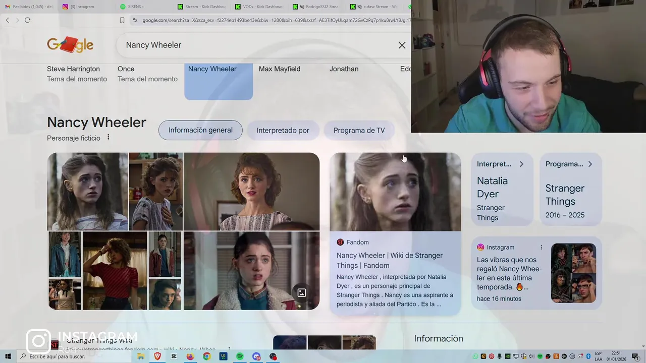Click the Google search input field

pyautogui.click(x=257, y=45)
